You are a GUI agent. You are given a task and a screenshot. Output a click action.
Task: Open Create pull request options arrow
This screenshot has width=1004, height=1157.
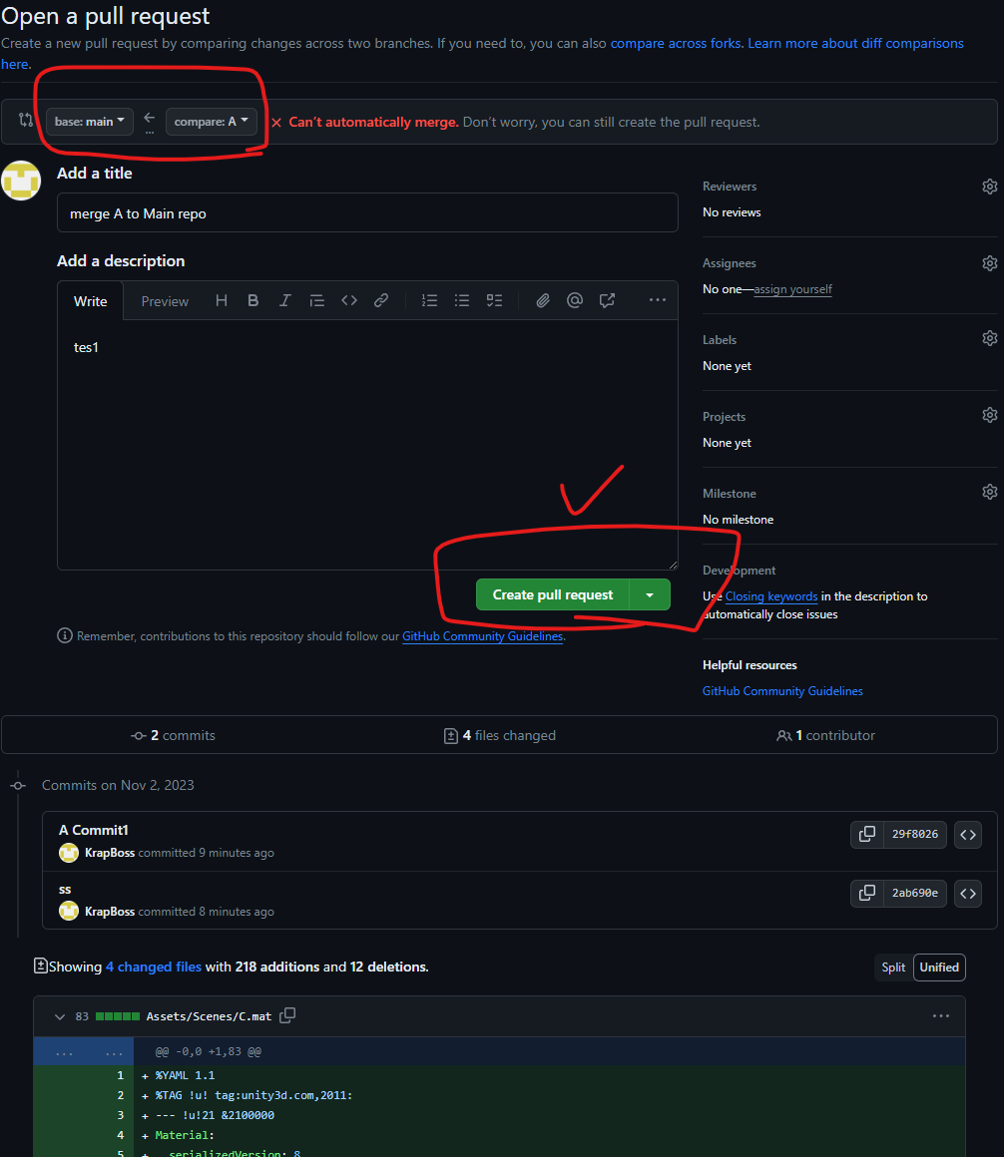[x=650, y=594]
